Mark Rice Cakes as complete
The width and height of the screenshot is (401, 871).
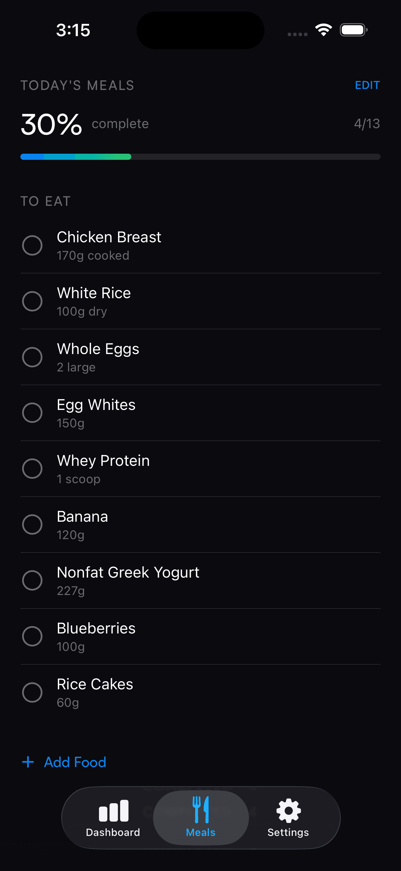click(x=32, y=692)
